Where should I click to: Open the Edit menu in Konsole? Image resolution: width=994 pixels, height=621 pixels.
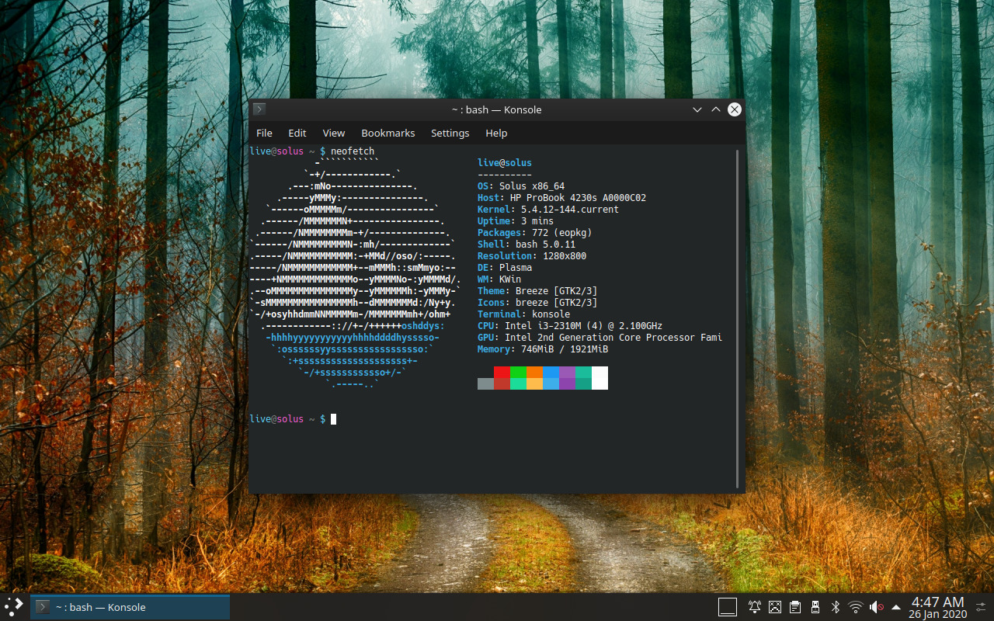tap(297, 133)
